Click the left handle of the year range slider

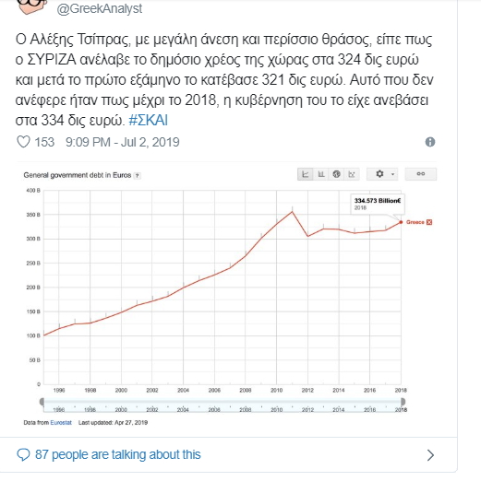coord(42,402)
